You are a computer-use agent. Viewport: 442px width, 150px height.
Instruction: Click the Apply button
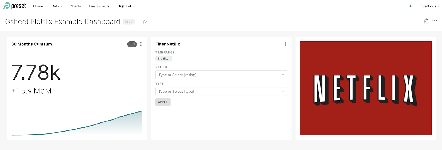[163, 102]
